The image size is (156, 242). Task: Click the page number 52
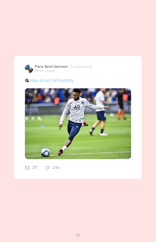[x=78, y=235]
